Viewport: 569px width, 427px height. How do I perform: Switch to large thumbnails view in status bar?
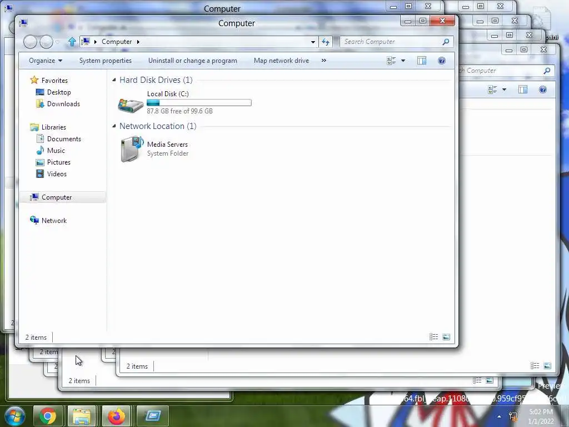tap(446, 337)
